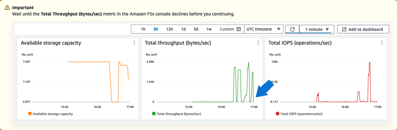Click the custom range calendar icon
Screen dimensions: 397x130
coord(239,29)
